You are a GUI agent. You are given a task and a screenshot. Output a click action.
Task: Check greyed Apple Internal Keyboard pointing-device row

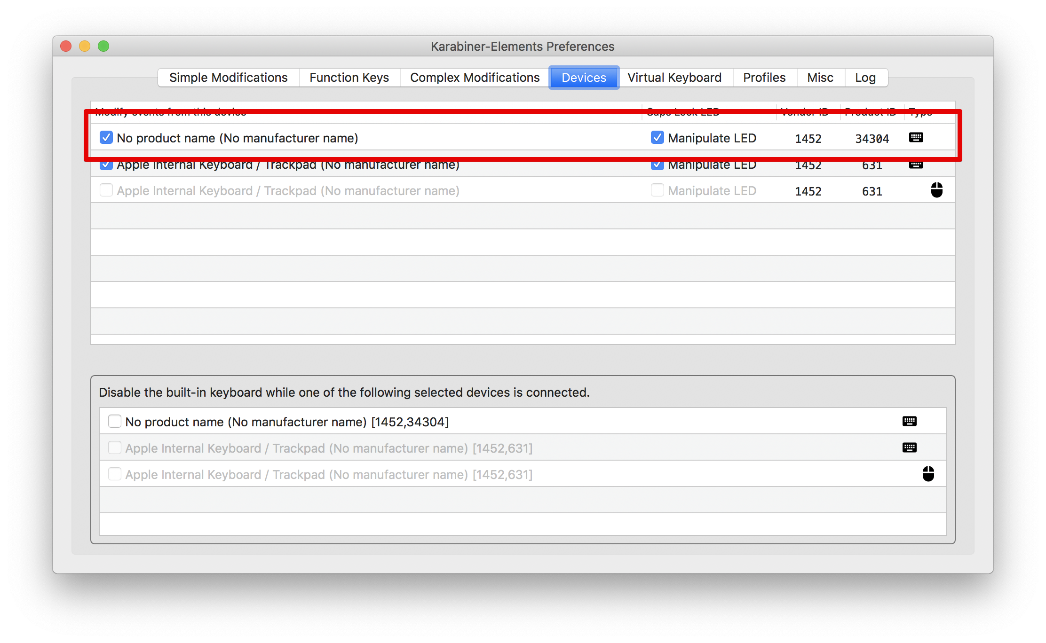pos(106,190)
